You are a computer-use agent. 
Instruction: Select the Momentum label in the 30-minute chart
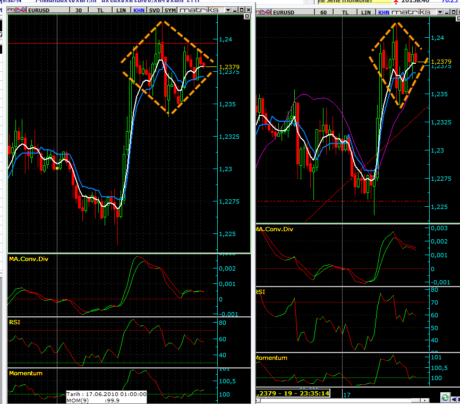(x=25, y=373)
